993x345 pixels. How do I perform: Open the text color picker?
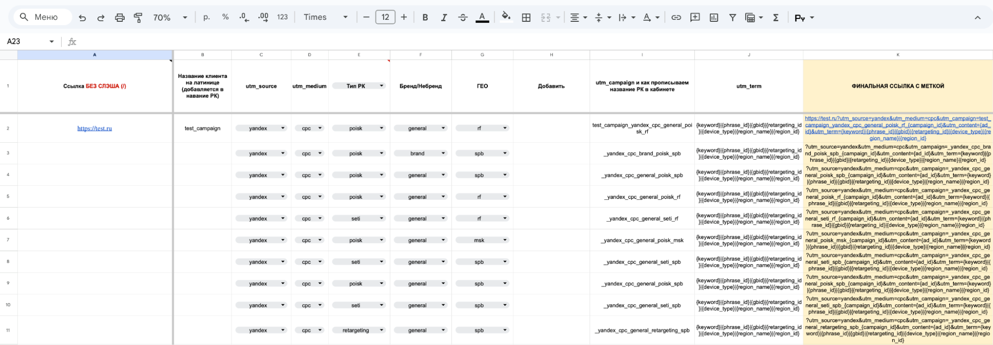tap(482, 17)
